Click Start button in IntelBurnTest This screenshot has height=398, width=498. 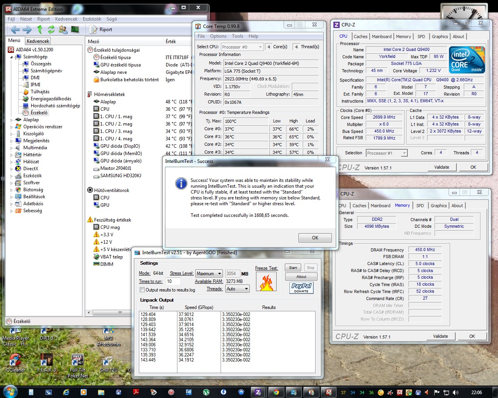293,268
